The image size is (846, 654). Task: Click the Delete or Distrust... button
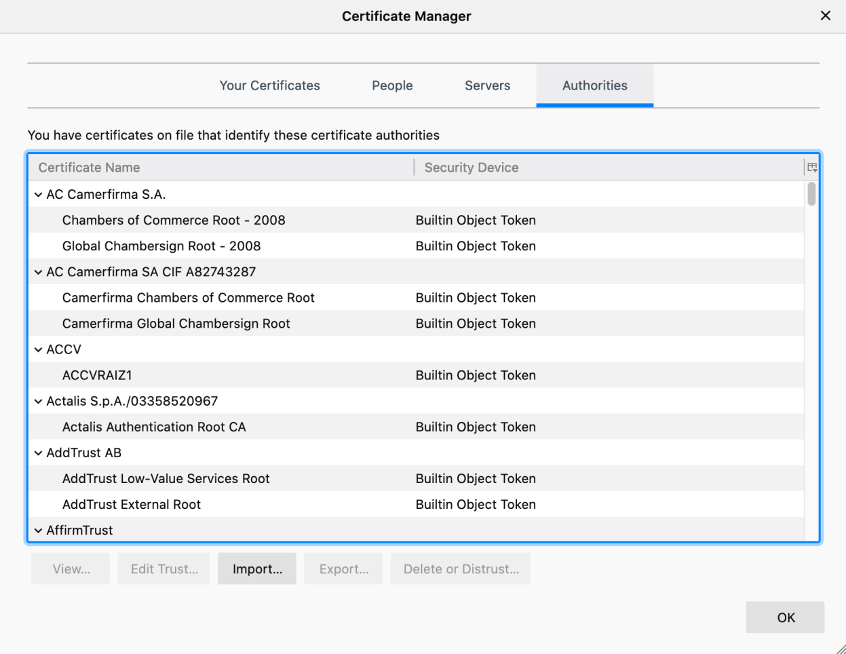461,569
